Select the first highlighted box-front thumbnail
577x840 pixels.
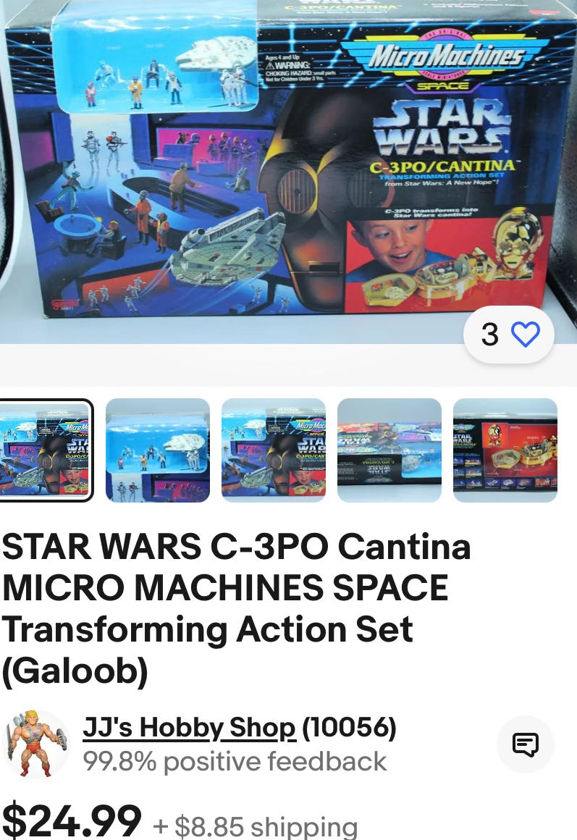46,450
